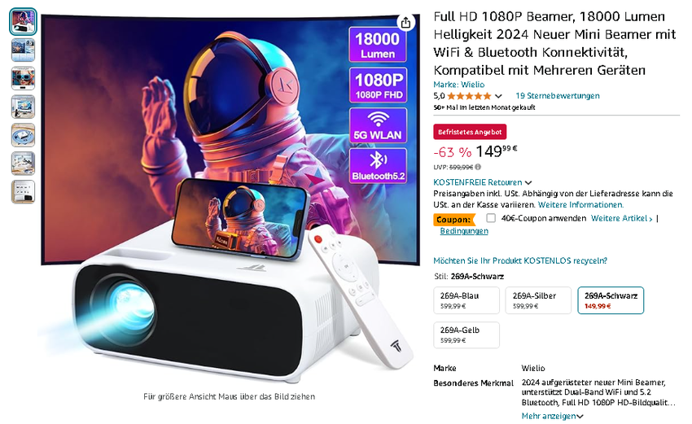Open the 19 Sternebewertungen link
This screenshot has height=424, width=692.
pyautogui.click(x=558, y=96)
